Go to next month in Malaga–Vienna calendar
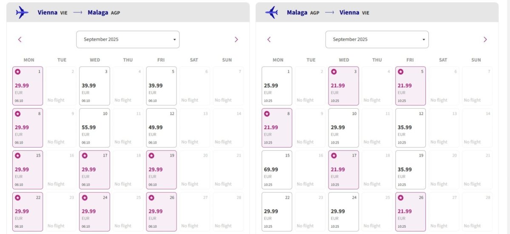The height and width of the screenshot is (234, 510). [485, 39]
